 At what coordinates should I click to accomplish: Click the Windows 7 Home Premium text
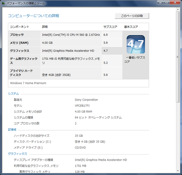[28, 83]
